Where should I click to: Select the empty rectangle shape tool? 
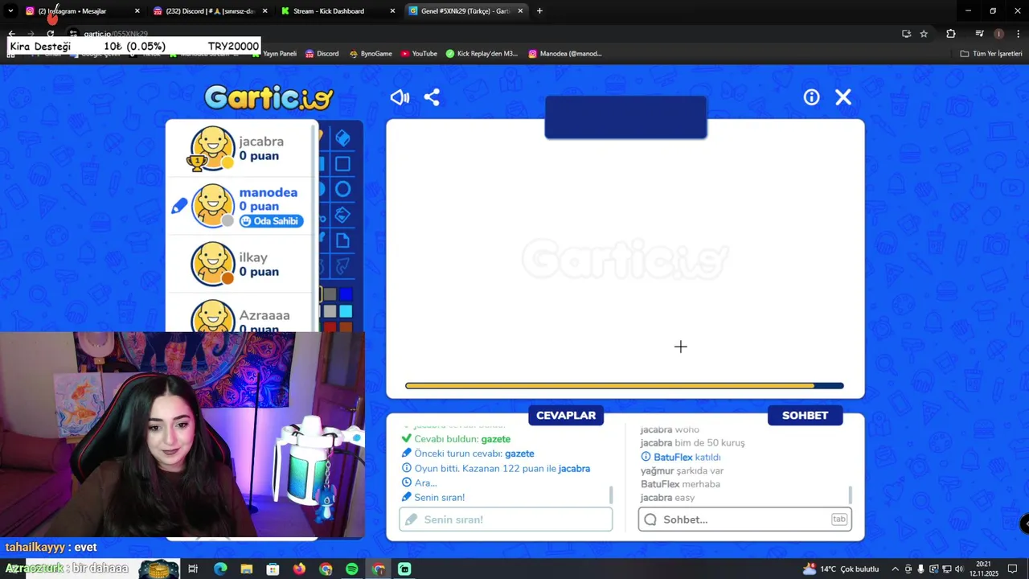pyautogui.click(x=343, y=164)
